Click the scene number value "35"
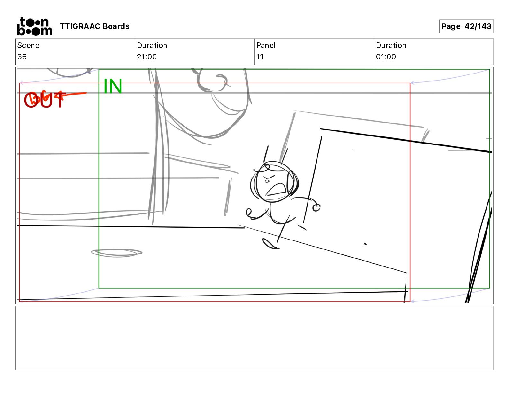The image size is (509, 393). pyautogui.click(x=22, y=57)
